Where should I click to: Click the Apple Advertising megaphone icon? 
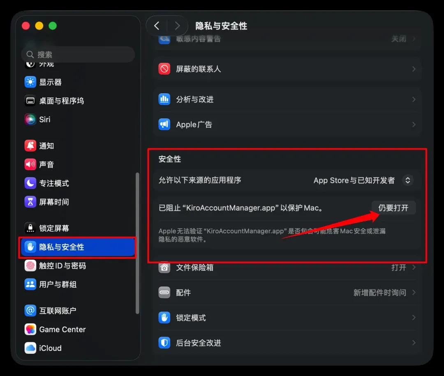pos(164,125)
